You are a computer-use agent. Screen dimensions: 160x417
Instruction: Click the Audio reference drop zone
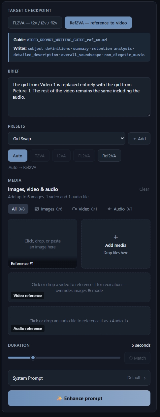tap(79, 321)
